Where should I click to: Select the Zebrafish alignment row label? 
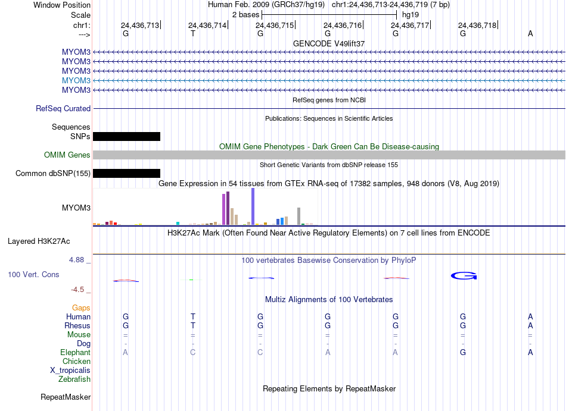click(74, 379)
